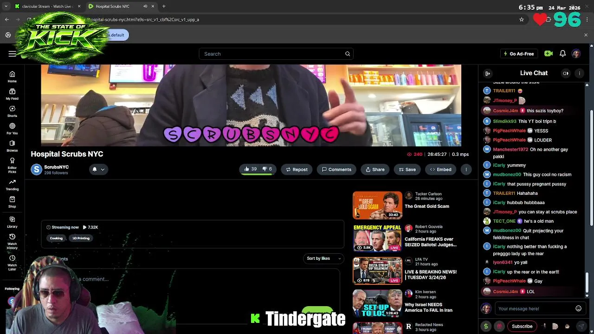Image resolution: width=594 pixels, height=334 pixels.
Task: Click the Cooking tag
Action: (56, 238)
